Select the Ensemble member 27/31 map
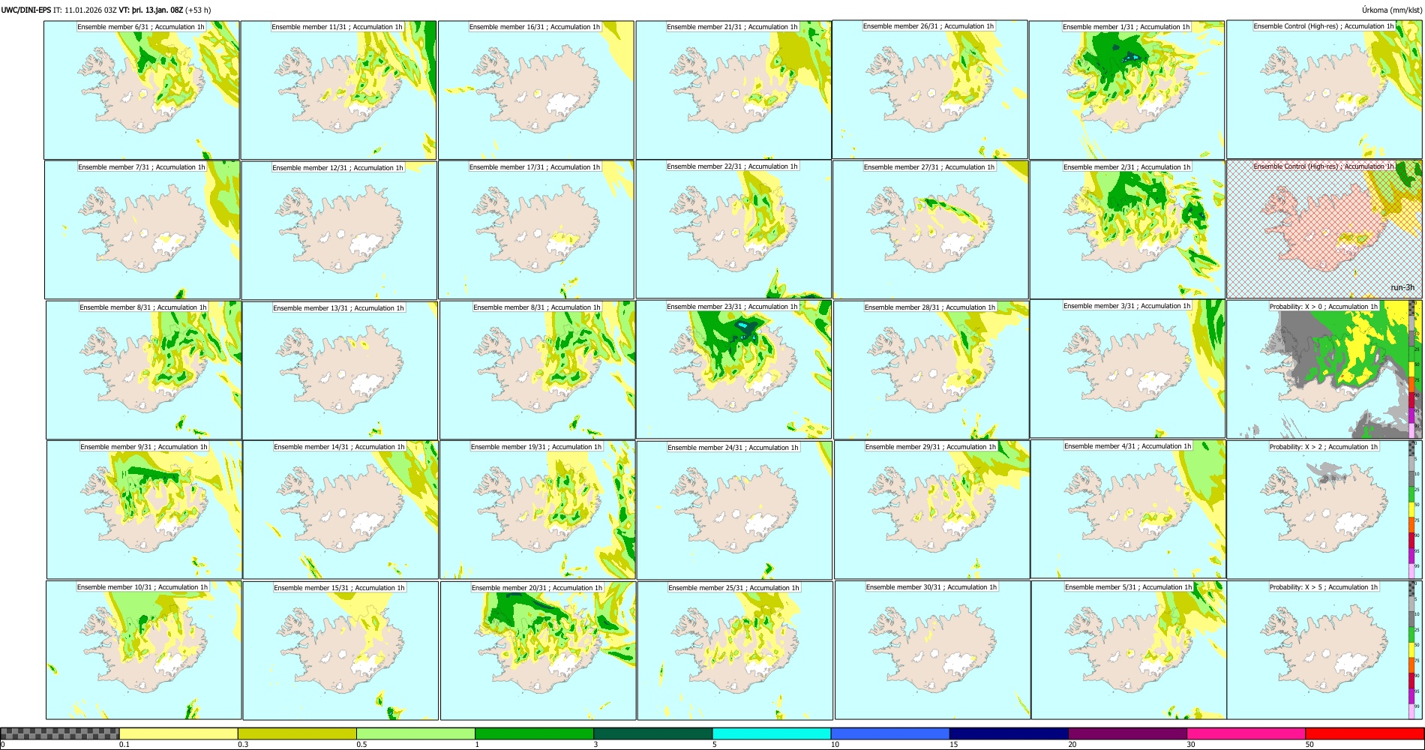 click(930, 229)
